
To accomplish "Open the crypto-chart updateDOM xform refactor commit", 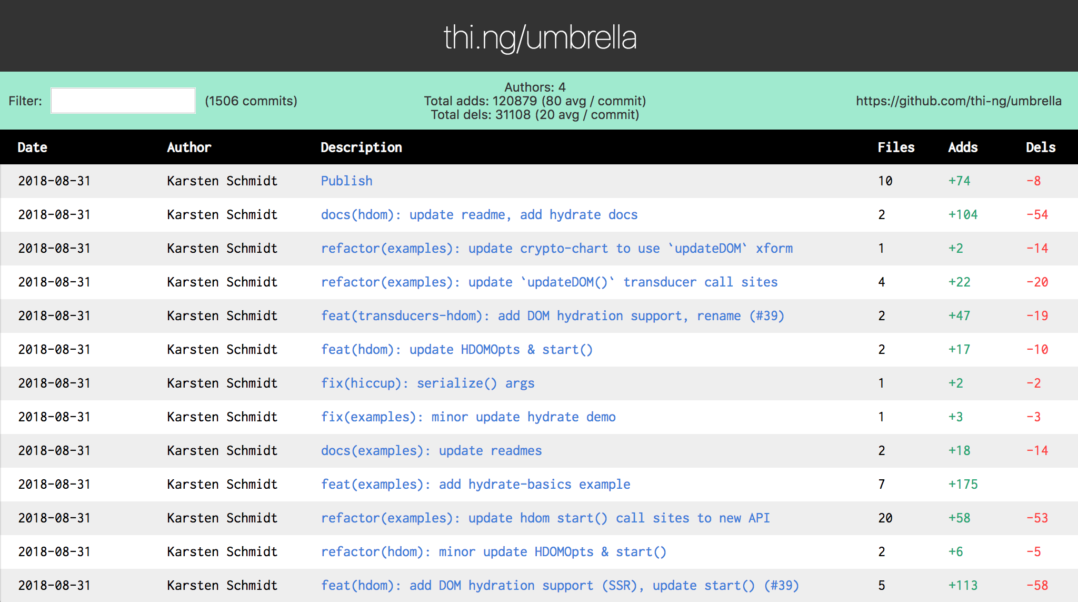I will tap(556, 248).
